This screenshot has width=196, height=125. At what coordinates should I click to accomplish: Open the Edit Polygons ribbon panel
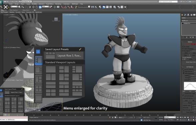[4, 12]
